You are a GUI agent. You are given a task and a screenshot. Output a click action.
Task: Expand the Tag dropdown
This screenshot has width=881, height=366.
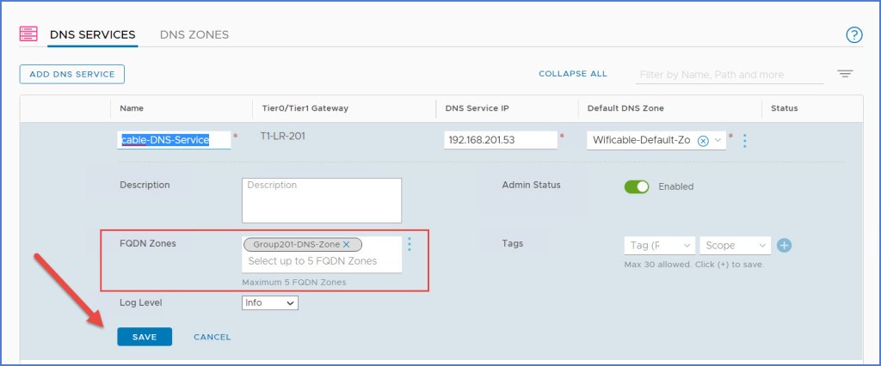pos(658,246)
